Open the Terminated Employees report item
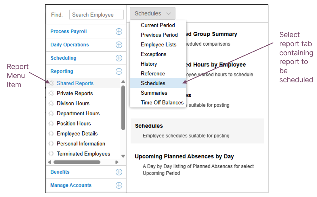 coord(83,154)
